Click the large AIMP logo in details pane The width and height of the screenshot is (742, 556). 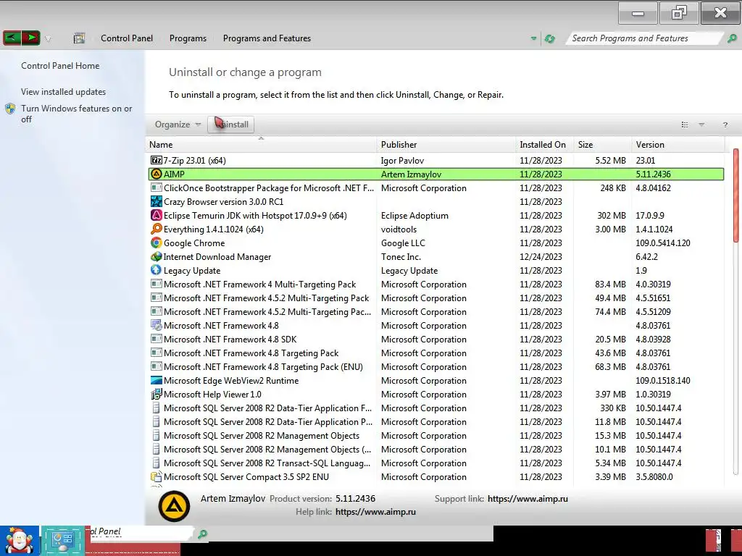[x=174, y=506]
